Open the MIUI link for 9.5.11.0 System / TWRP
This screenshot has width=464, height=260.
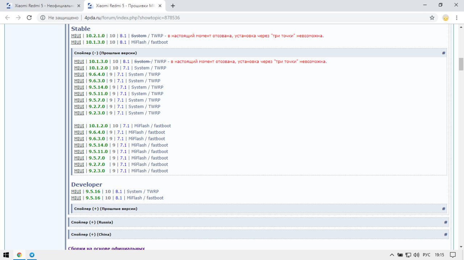click(79, 94)
